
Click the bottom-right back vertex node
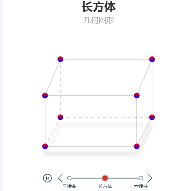pyautogui.click(x=152, y=117)
